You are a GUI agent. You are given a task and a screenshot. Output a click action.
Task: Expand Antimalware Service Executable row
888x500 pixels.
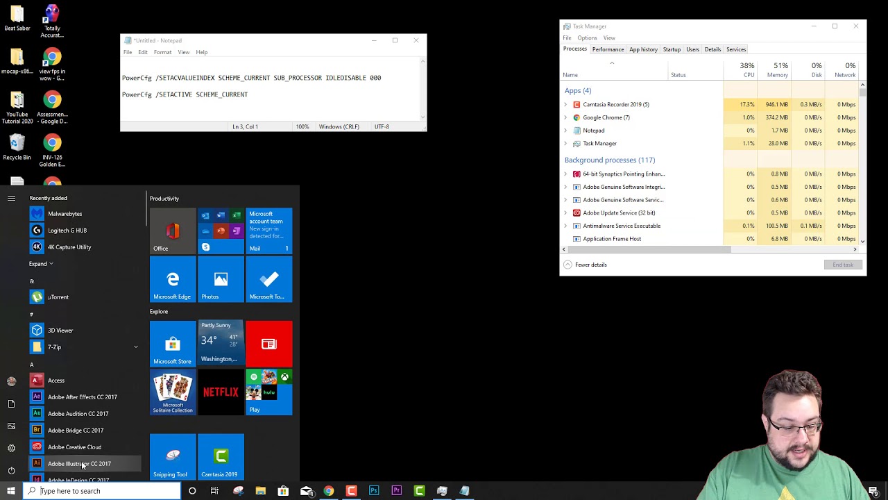[565, 226]
